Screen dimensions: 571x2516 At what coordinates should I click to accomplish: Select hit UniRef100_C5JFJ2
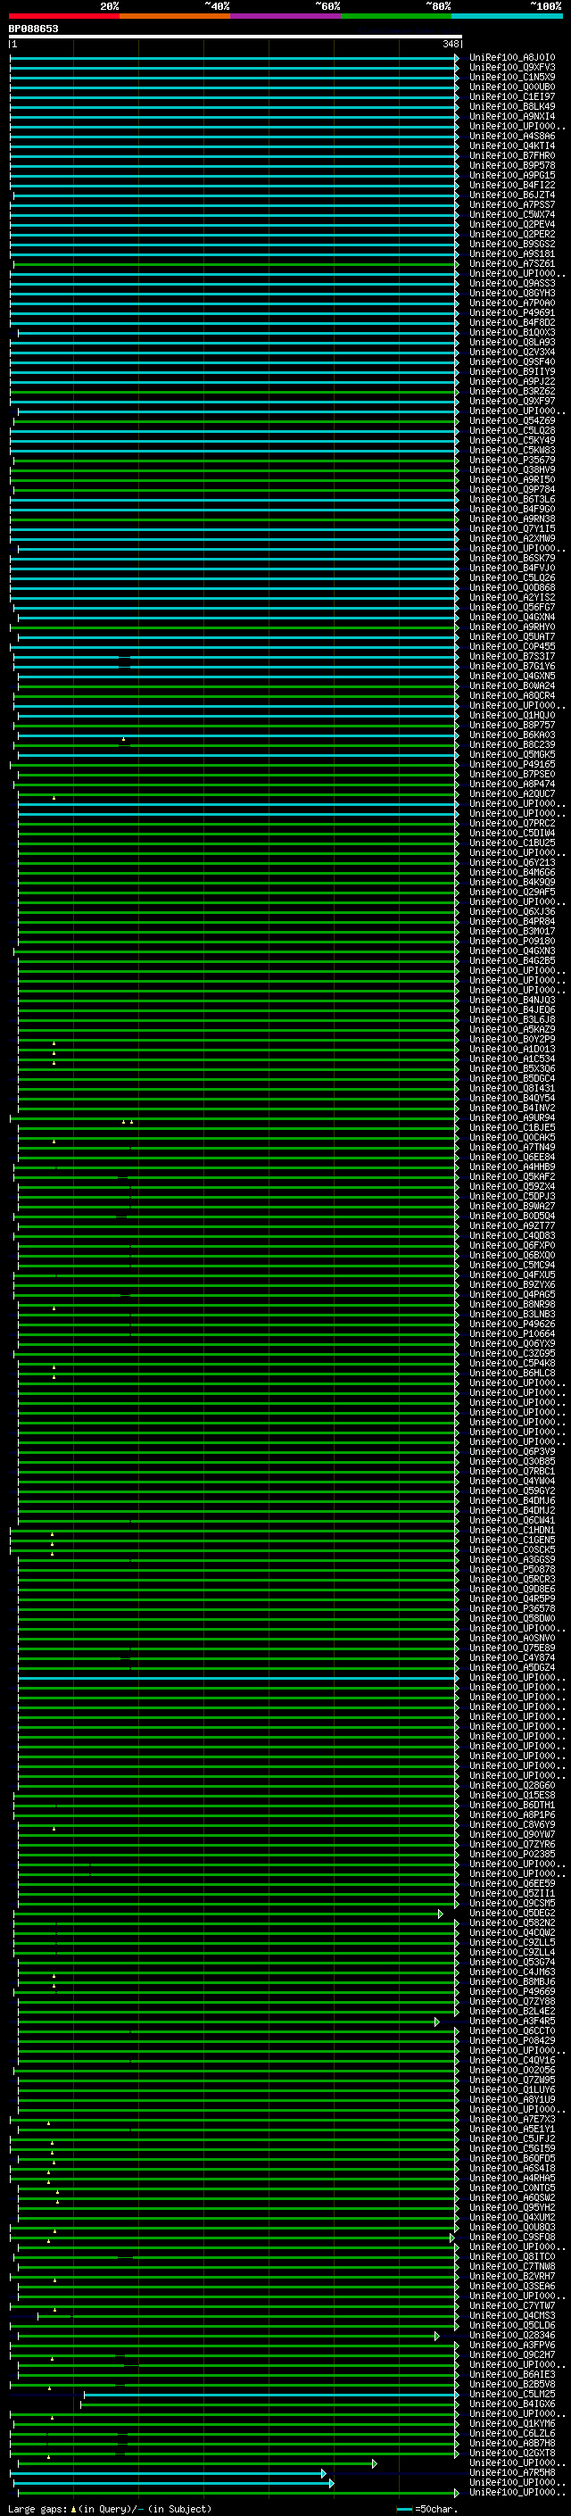(x=512, y=2140)
